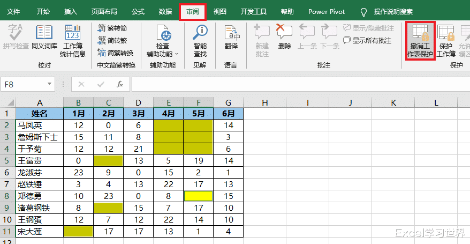Open the 翻译 translate tool
The width and height of the screenshot is (470, 244).
[x=231, y=37]
